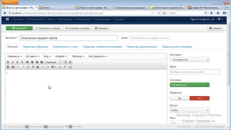Open the Материалы admin menu

(x=65, y=19)
